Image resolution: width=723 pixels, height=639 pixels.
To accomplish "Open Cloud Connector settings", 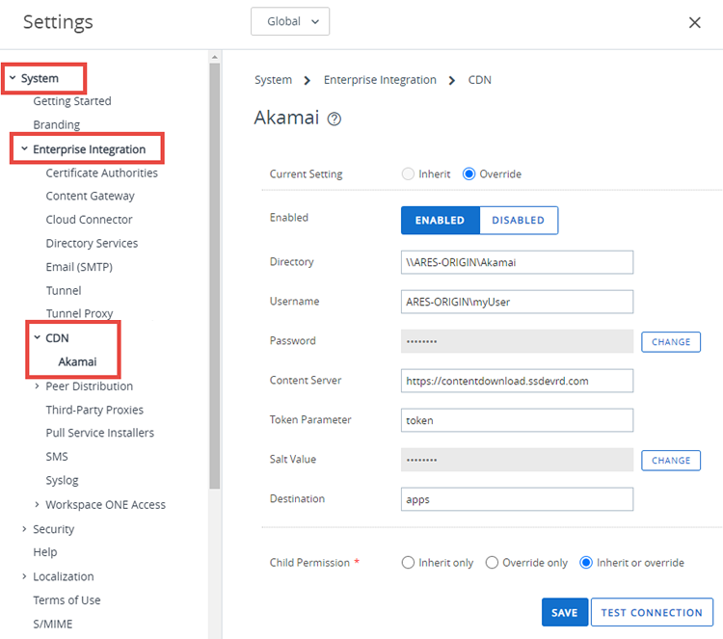I will (89, 220).
